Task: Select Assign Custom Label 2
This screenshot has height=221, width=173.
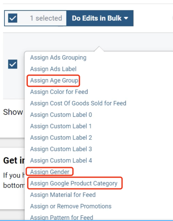Action: pos(61,138)
